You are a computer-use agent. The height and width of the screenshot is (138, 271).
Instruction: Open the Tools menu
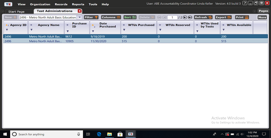coord(93,4)
